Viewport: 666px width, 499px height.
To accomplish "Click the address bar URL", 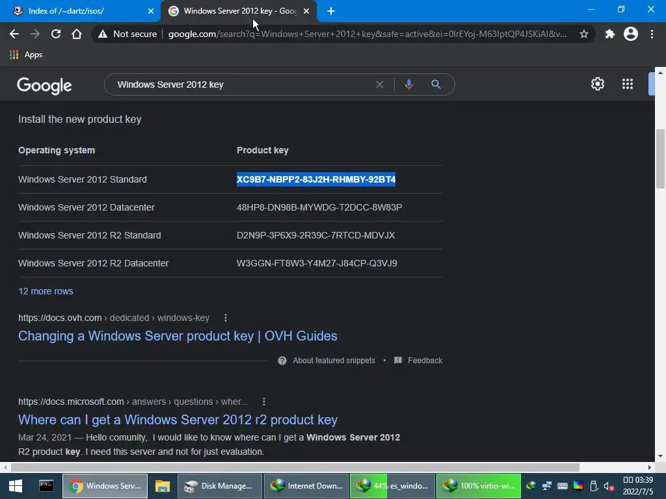I will coord(367,34).
